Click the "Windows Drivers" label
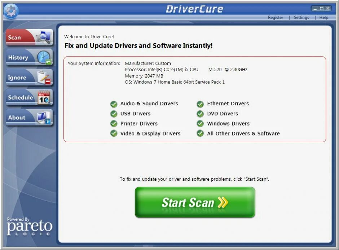Screen dimensions: 339x250 click(228, 123)
